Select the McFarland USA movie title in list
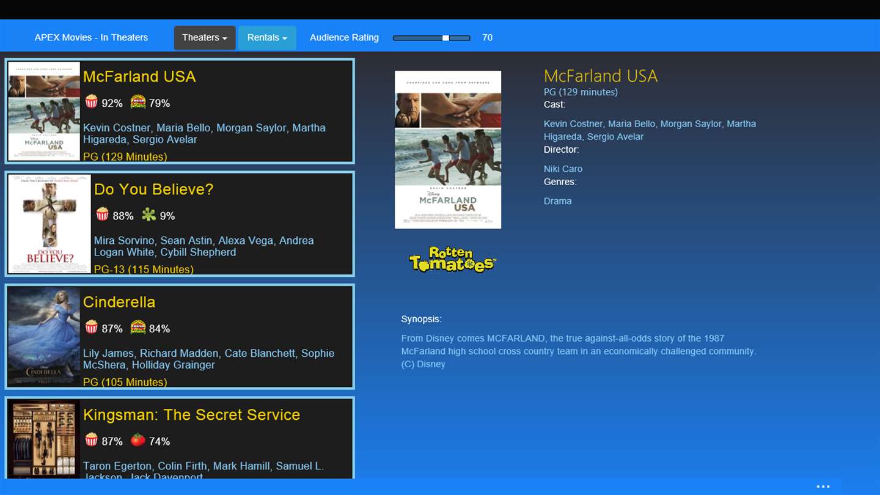 pyautogui.click(x=139, y=76)
